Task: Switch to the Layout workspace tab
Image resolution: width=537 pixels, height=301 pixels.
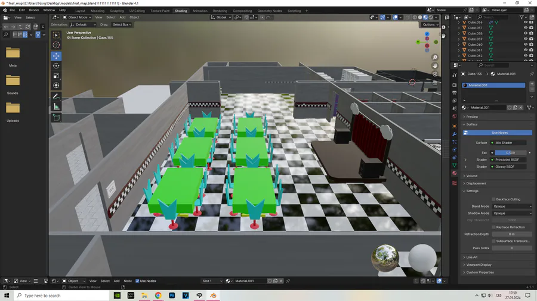Action: [x=80, y=11]
